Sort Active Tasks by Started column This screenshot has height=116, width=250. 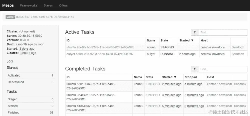coord(186,40)
